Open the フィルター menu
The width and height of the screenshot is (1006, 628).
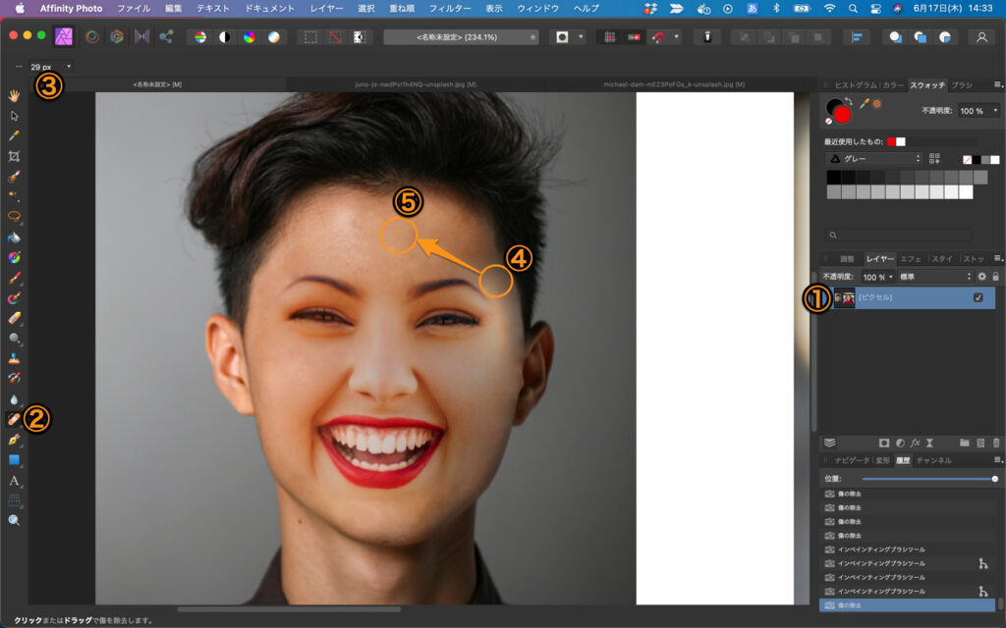point(450,8)
